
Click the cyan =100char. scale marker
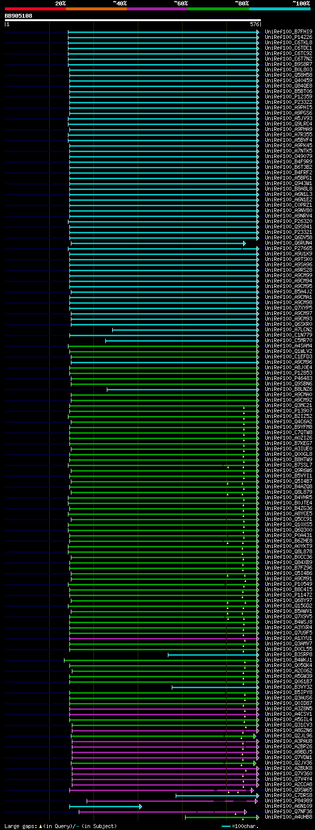pyautogui.click(x=226, y=826)
